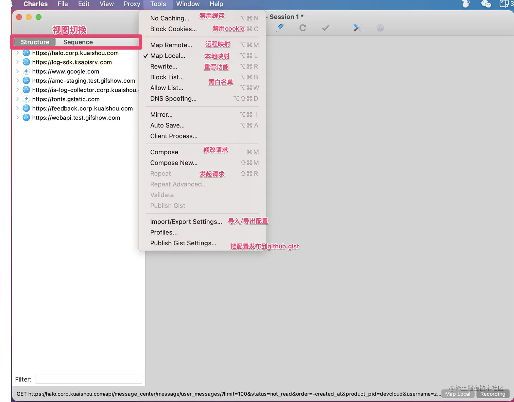Viewport: 514px width, 402px height.
Task: Close the open Tools menu in the menu bar
Action: coord(158,4)
